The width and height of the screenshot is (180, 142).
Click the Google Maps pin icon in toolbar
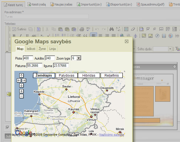[171, 36]
